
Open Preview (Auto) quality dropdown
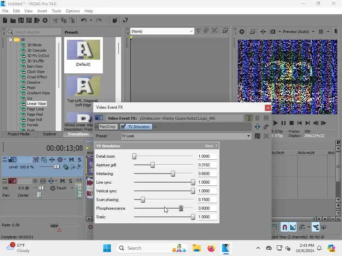coord(313,32)
